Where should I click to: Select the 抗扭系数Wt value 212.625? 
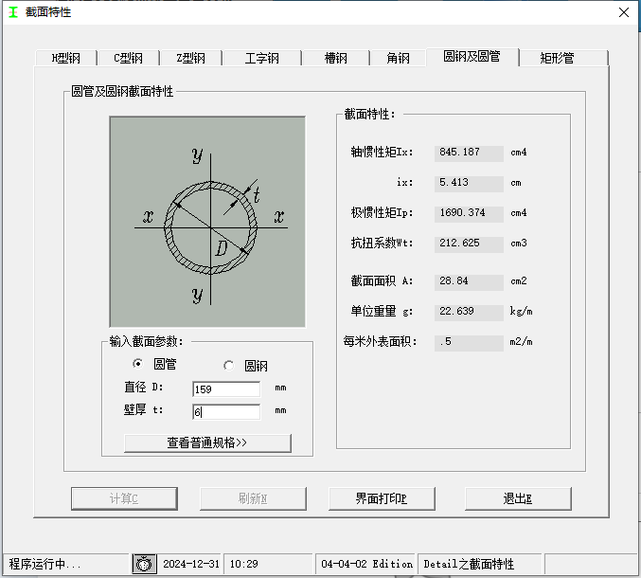(x=469, y=244)
